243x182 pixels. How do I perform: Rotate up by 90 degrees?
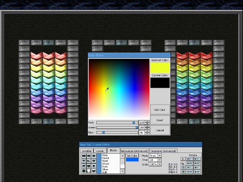pyautogui.click(x=190, y=171)
